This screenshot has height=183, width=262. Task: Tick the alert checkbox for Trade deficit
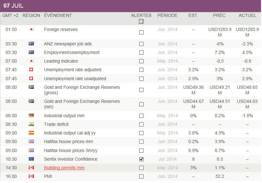141,125
